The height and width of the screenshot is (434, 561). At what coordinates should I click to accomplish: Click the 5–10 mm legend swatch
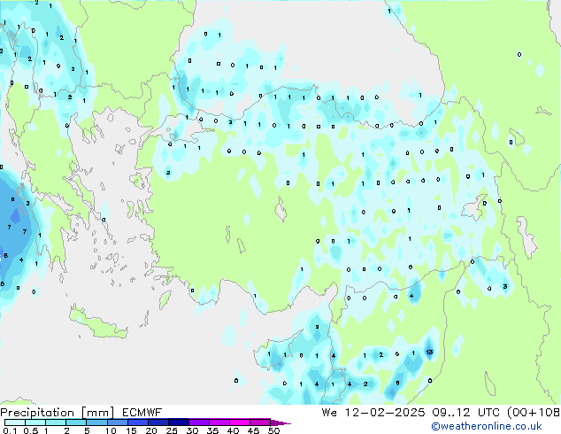coord(96,422)
